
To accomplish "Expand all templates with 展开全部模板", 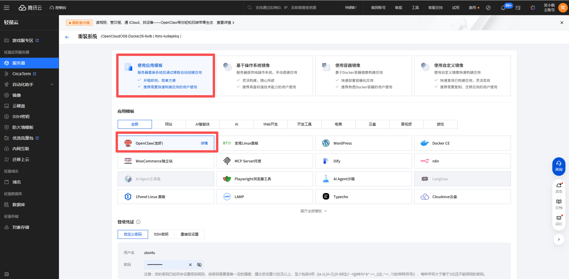I will [313, 211].
